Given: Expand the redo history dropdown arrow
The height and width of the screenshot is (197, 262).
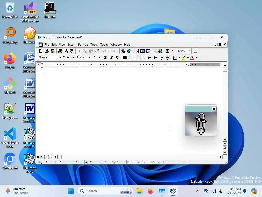Looking at the screenshot, I should [117, 51].
